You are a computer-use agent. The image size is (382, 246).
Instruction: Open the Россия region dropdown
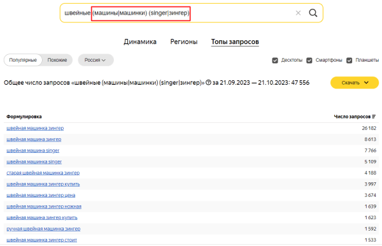pos(95,60)
